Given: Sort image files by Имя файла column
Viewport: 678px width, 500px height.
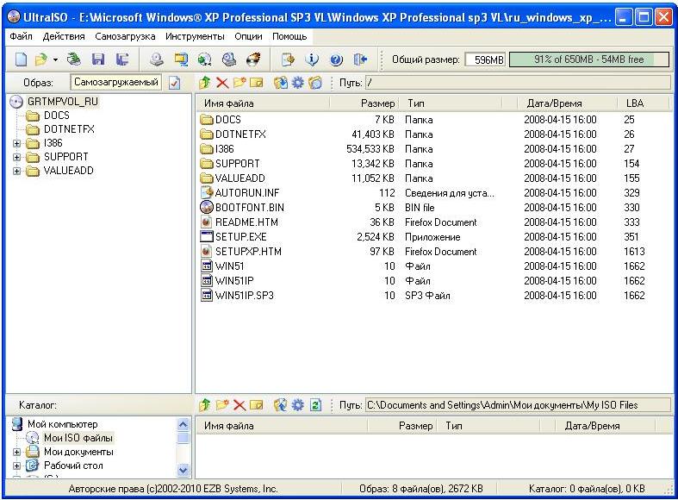Looking at the screenshot, I should tap(263, 103).
